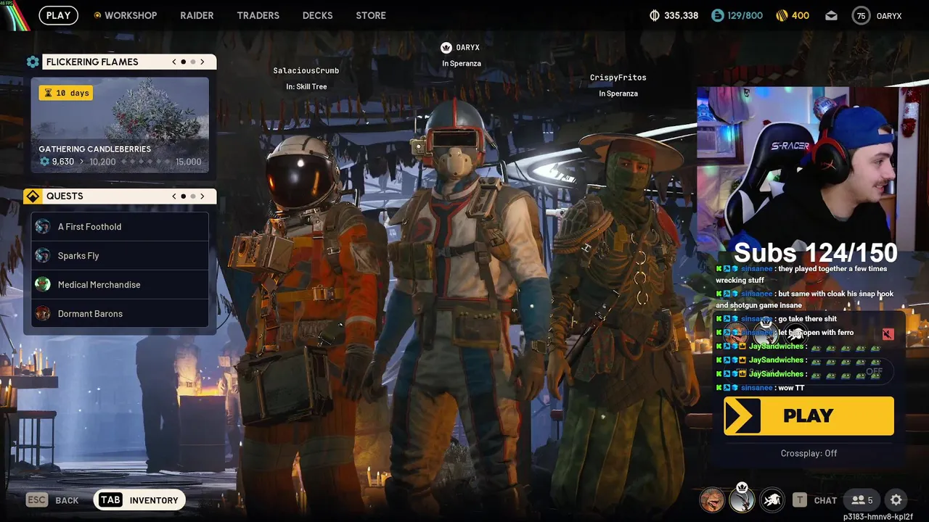Screen dimensions: 929x522
Task: Select the CrispyFritos player name label
Action: click(x=618, y=78)
